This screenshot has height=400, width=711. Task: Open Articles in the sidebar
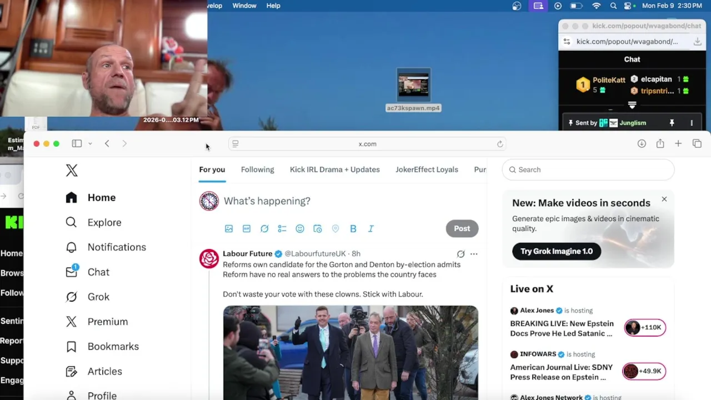[x=93, y=371]
